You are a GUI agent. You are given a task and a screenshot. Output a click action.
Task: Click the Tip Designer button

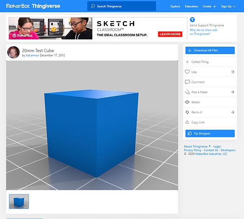[x=210, y=133]
